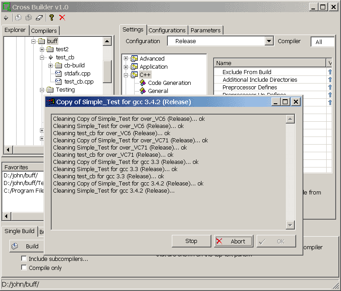Check the Compile only option
Screen dimensions: 341x291
click(24, 268)
